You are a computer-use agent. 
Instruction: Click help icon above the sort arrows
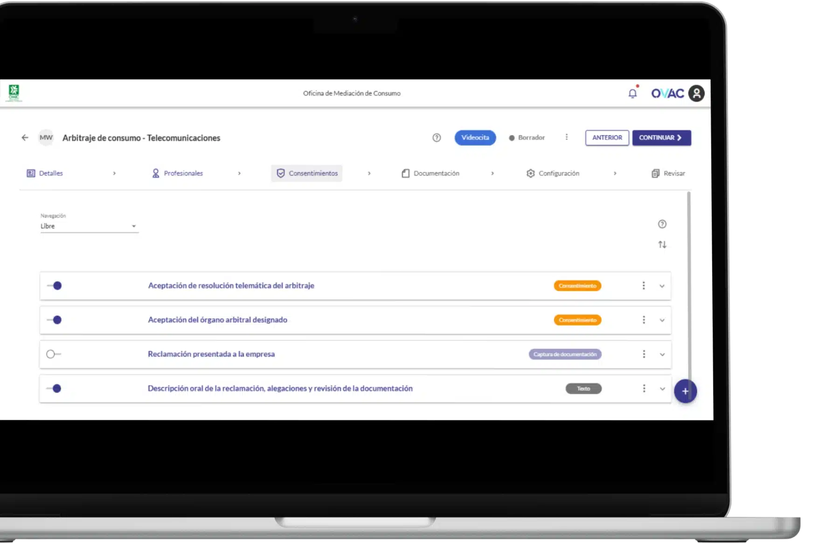pos(662,224)
